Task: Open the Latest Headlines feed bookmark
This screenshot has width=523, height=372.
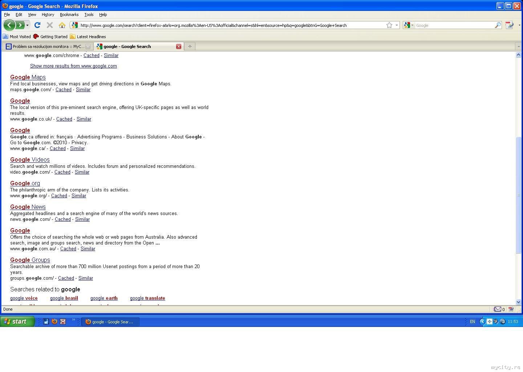Action: (88, 37)
